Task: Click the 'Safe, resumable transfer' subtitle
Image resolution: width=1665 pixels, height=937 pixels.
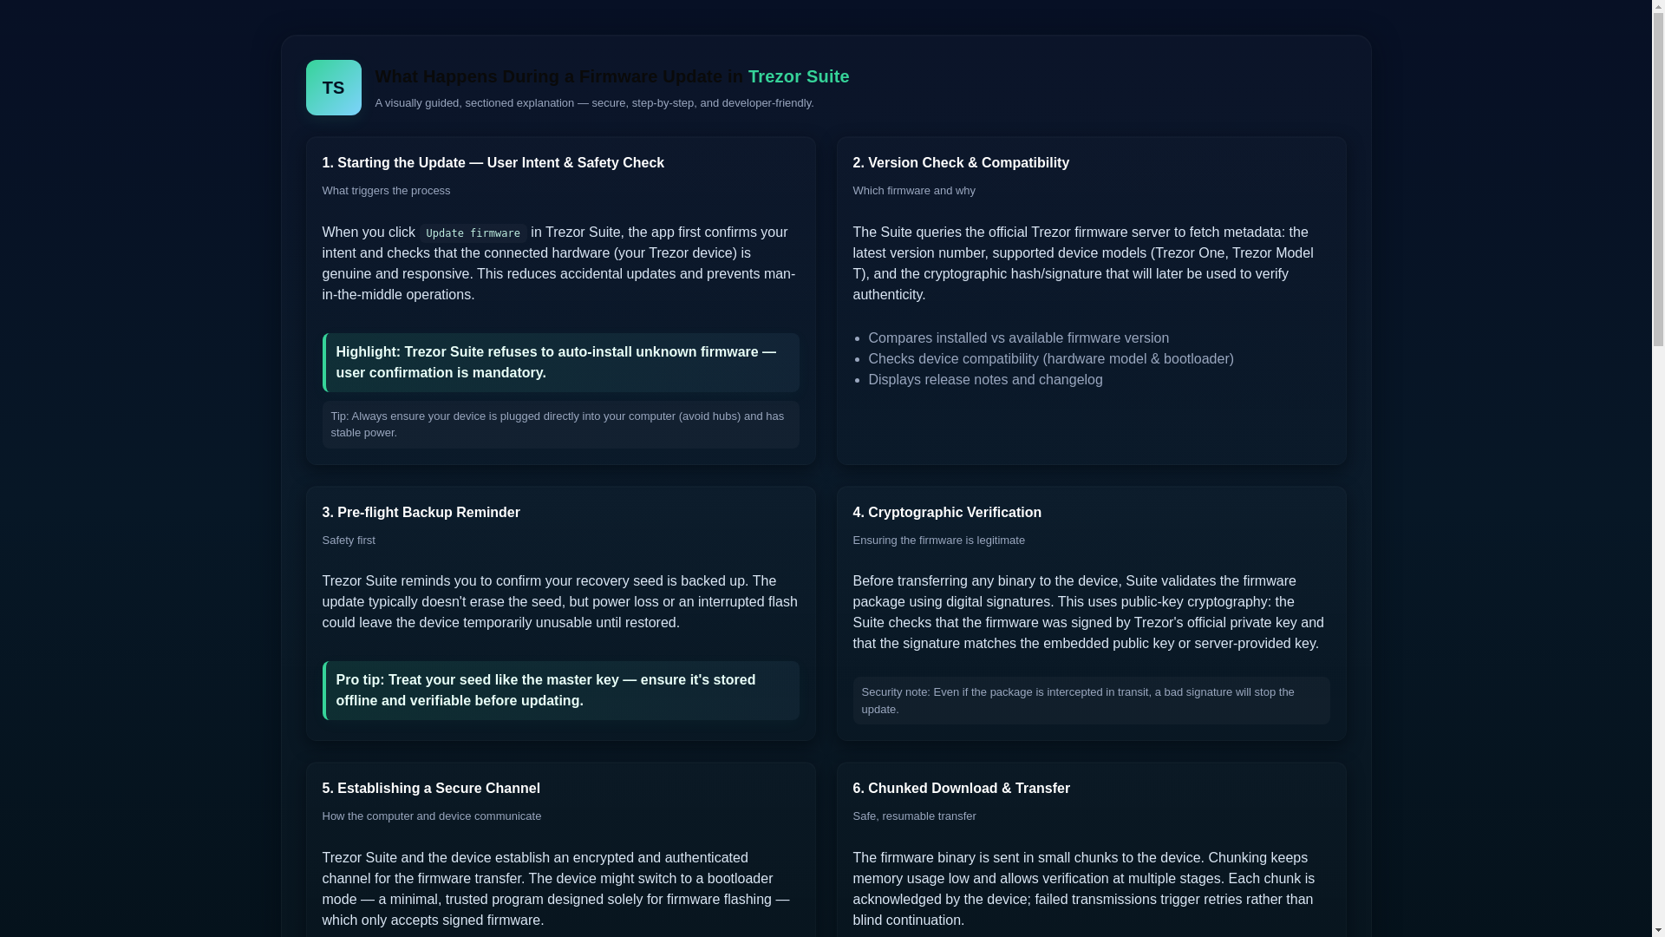Action: click(x=914, y=816)
